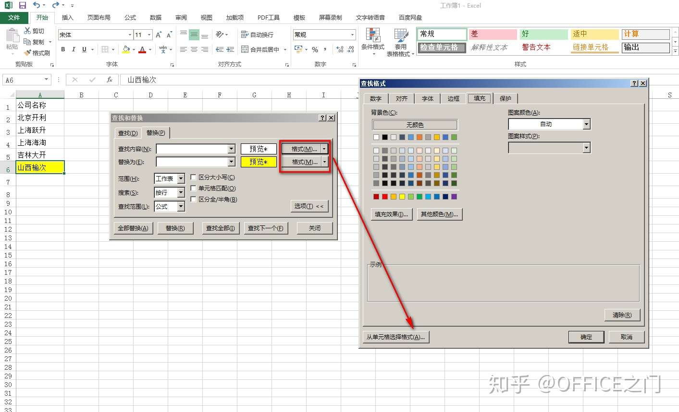Click the 替换为 input field
The height and width of the screenshot is (412, 679).
[192, 162]
